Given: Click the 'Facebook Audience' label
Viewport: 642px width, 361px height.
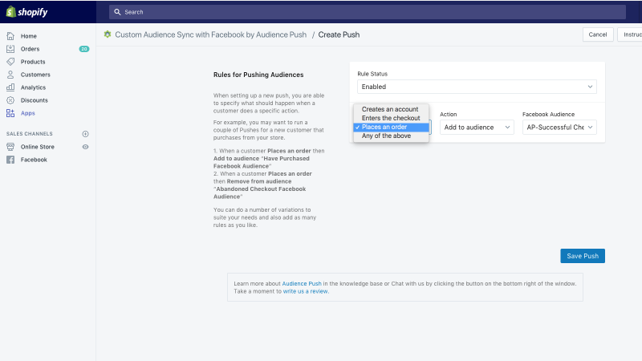Looking at the screenshot, I should click(549, 114).
